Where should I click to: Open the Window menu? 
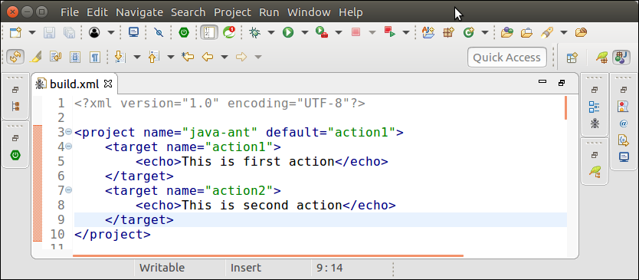click(x=310, y=12)
